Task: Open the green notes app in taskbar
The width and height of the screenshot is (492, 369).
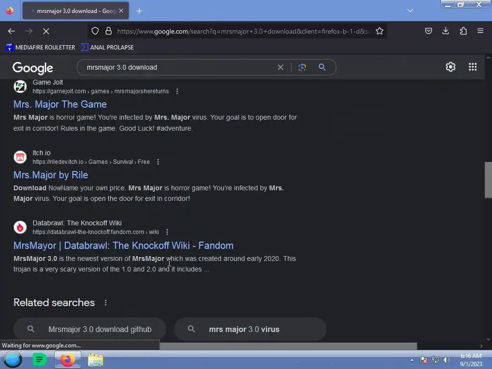Action: [x=39, y=359]
